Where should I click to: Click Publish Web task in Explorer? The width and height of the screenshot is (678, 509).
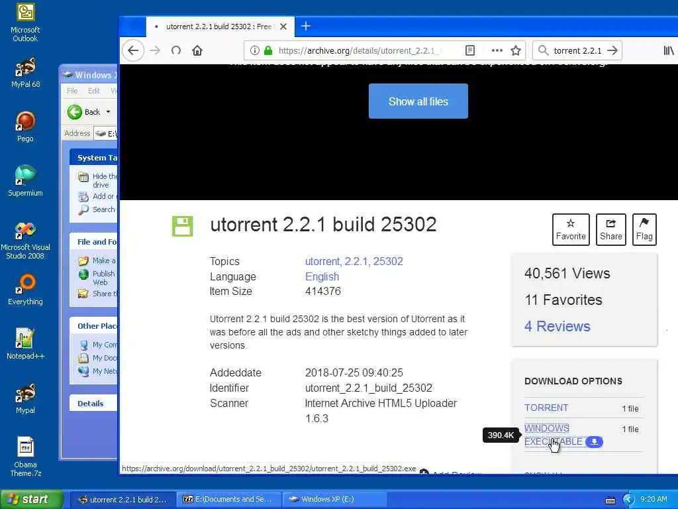click(97, 278)
